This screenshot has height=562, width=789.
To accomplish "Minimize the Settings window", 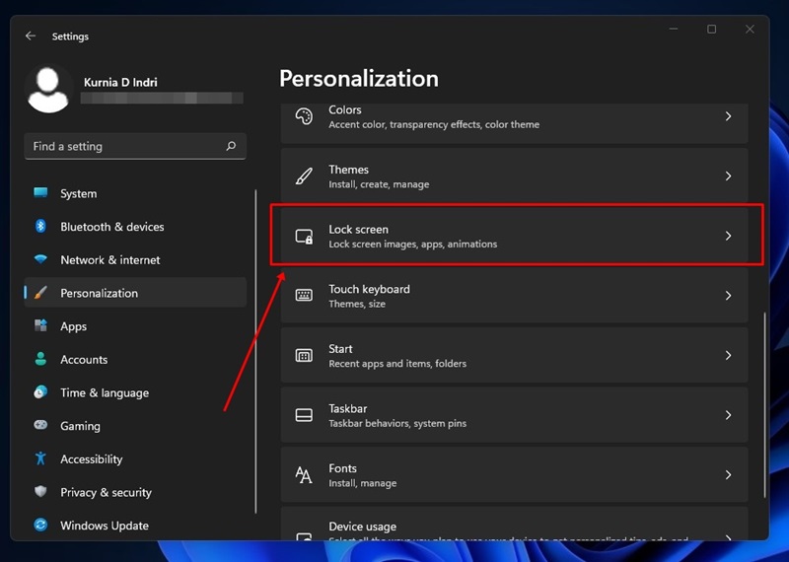I will coord(674,30).
